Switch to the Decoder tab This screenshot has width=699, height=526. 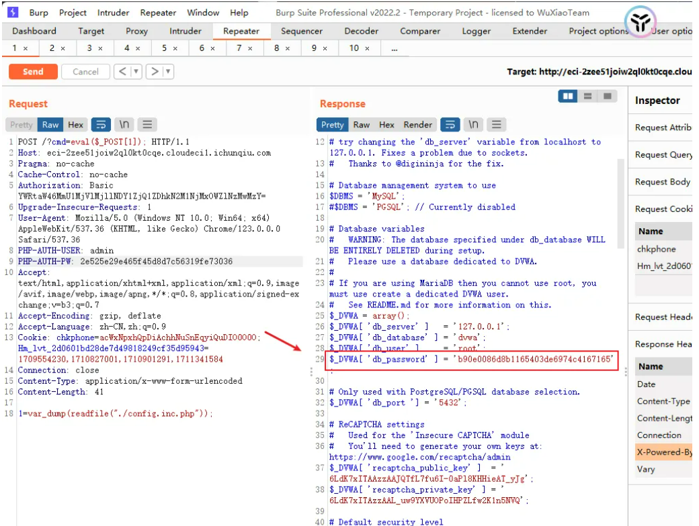361,31
